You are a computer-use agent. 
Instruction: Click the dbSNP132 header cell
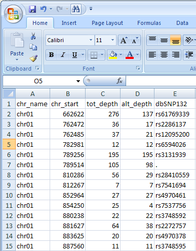point(175,104)
